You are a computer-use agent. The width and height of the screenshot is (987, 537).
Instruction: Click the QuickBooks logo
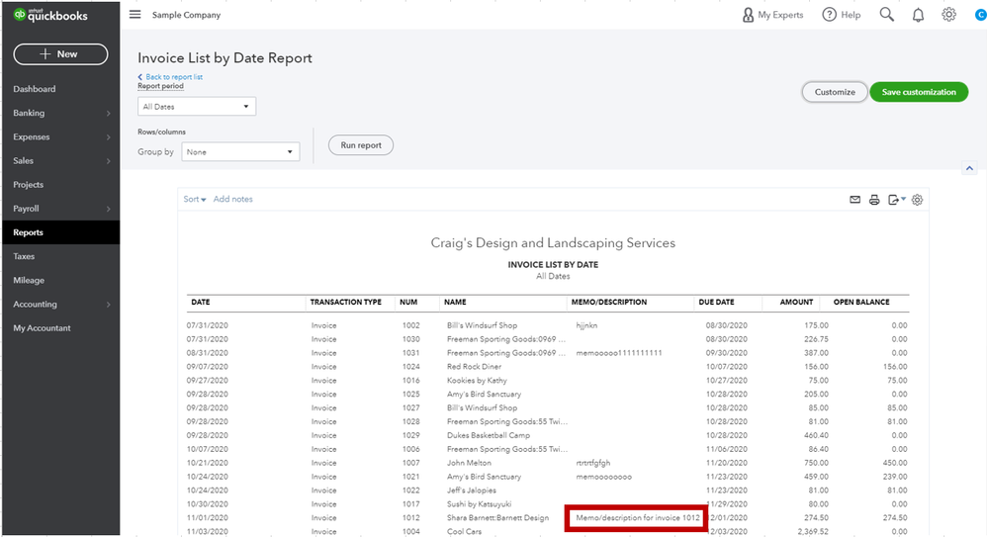(x=50, y=15)
